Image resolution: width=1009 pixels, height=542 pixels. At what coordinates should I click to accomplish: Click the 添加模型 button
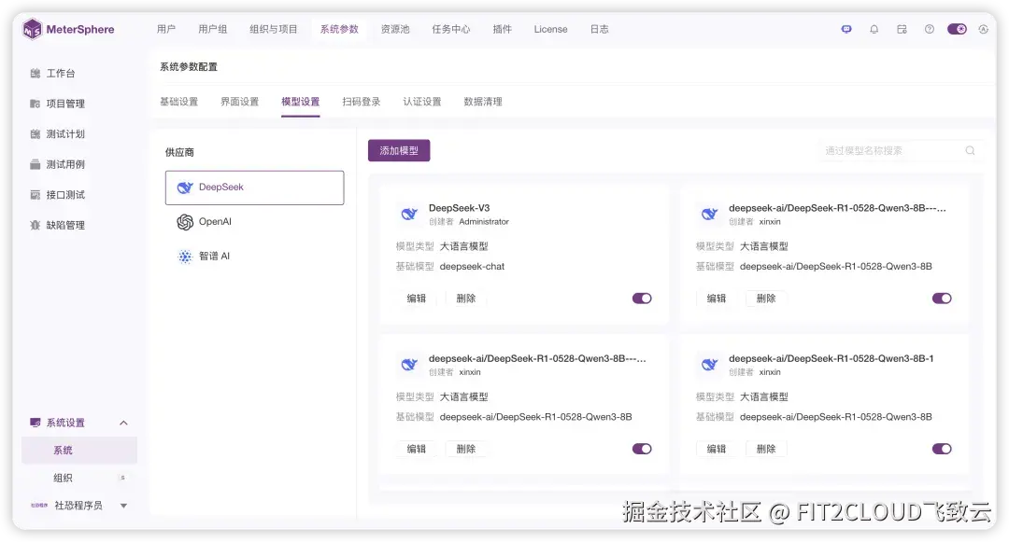(399, 150)
